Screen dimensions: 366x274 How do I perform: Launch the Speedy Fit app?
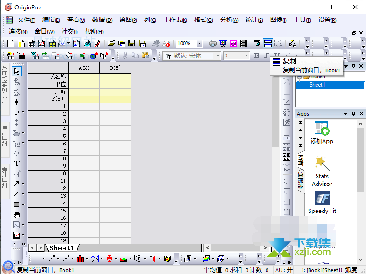pyautogui.click(x=322, y=203)
